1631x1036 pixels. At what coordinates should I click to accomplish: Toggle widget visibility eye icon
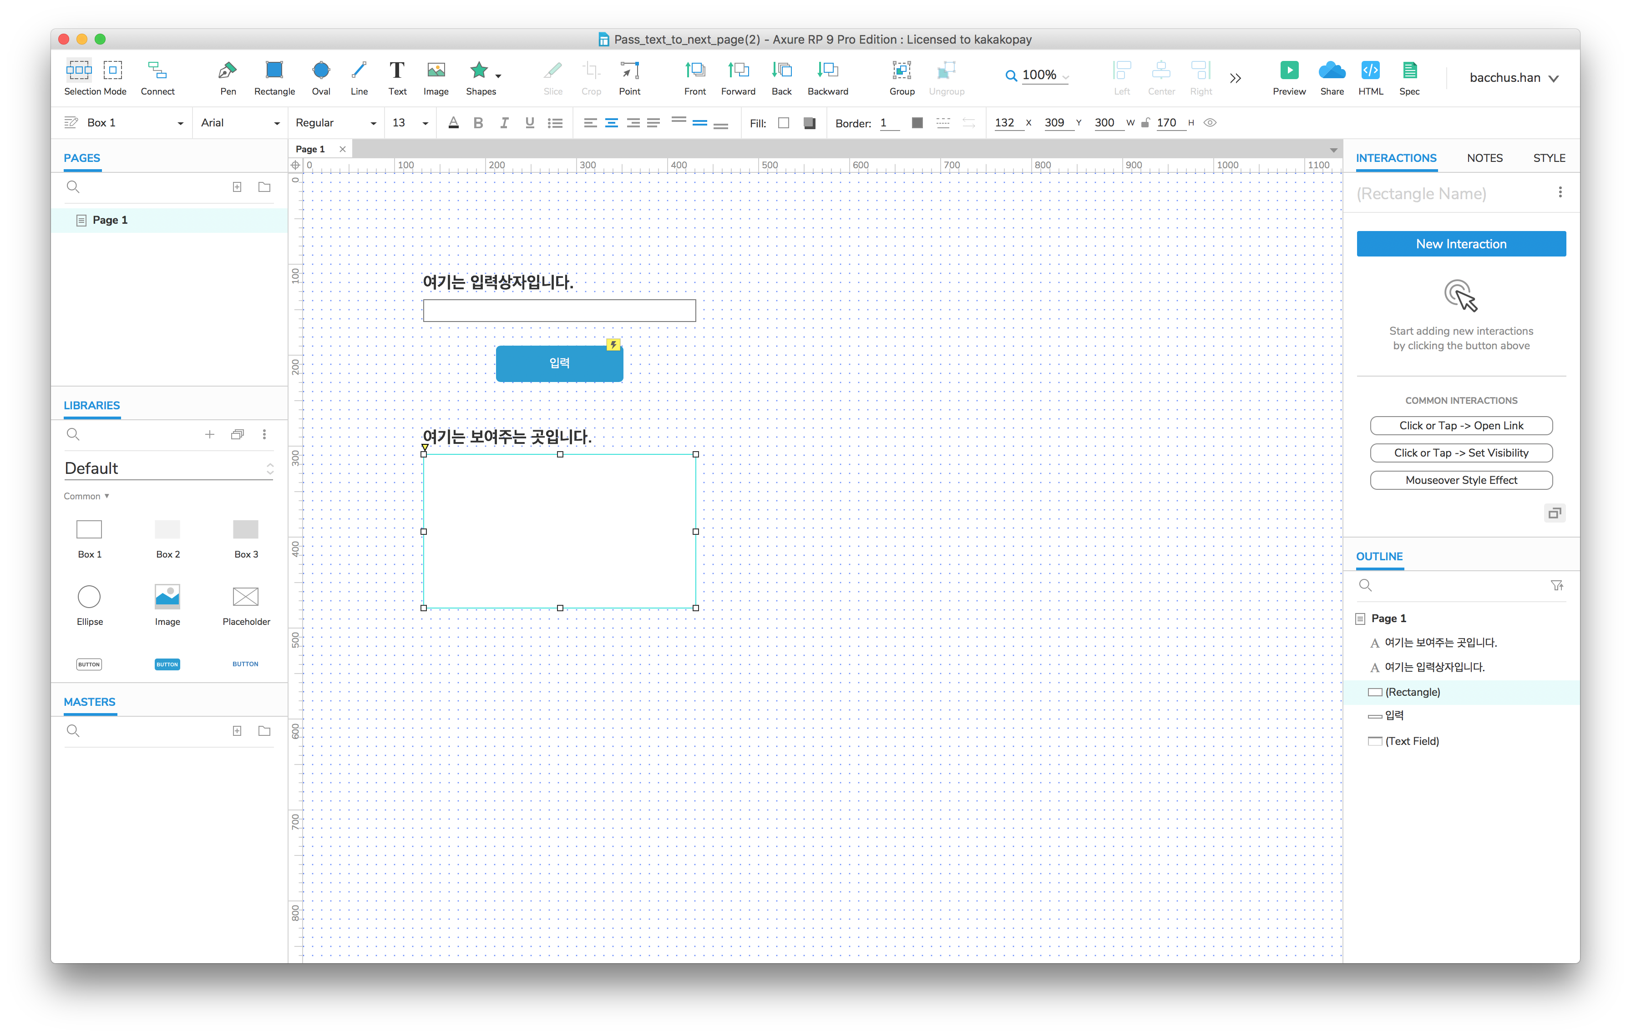point(1210,123)
